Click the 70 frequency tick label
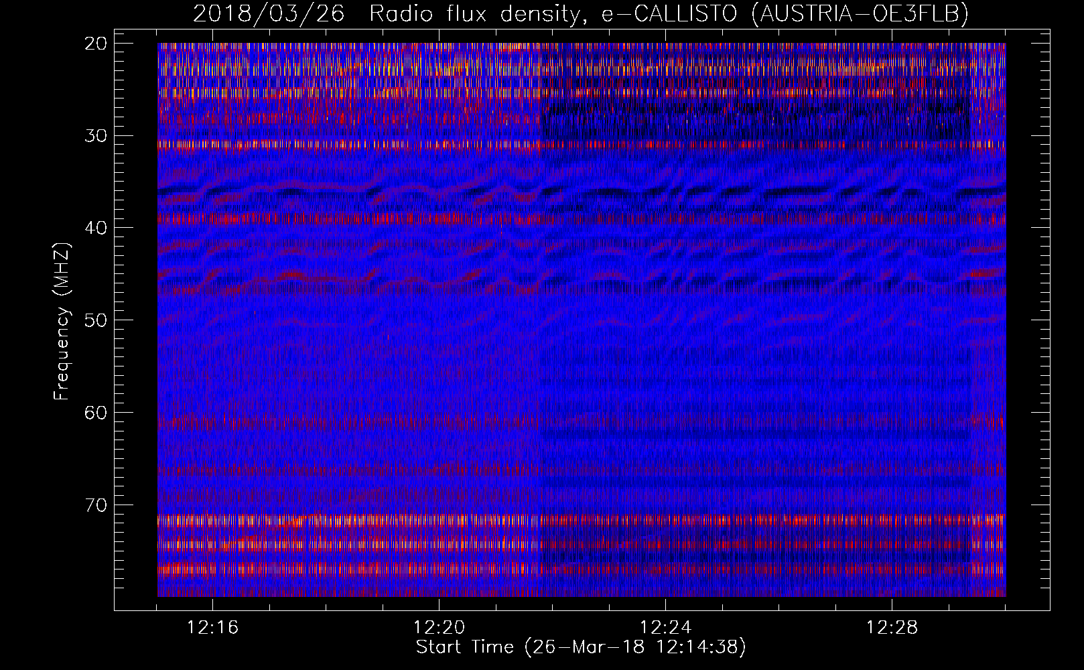Viewport: 1084px width, 670px height. (x=96, y=505)
